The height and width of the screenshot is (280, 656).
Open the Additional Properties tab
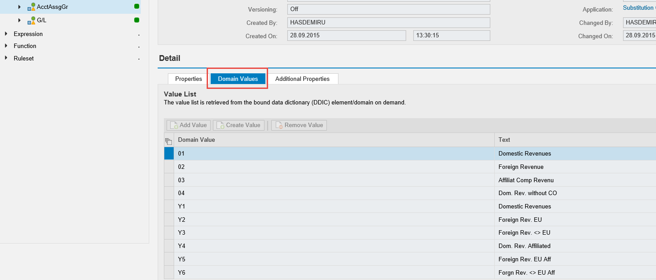pyautogui.click(x=302, y=79)
